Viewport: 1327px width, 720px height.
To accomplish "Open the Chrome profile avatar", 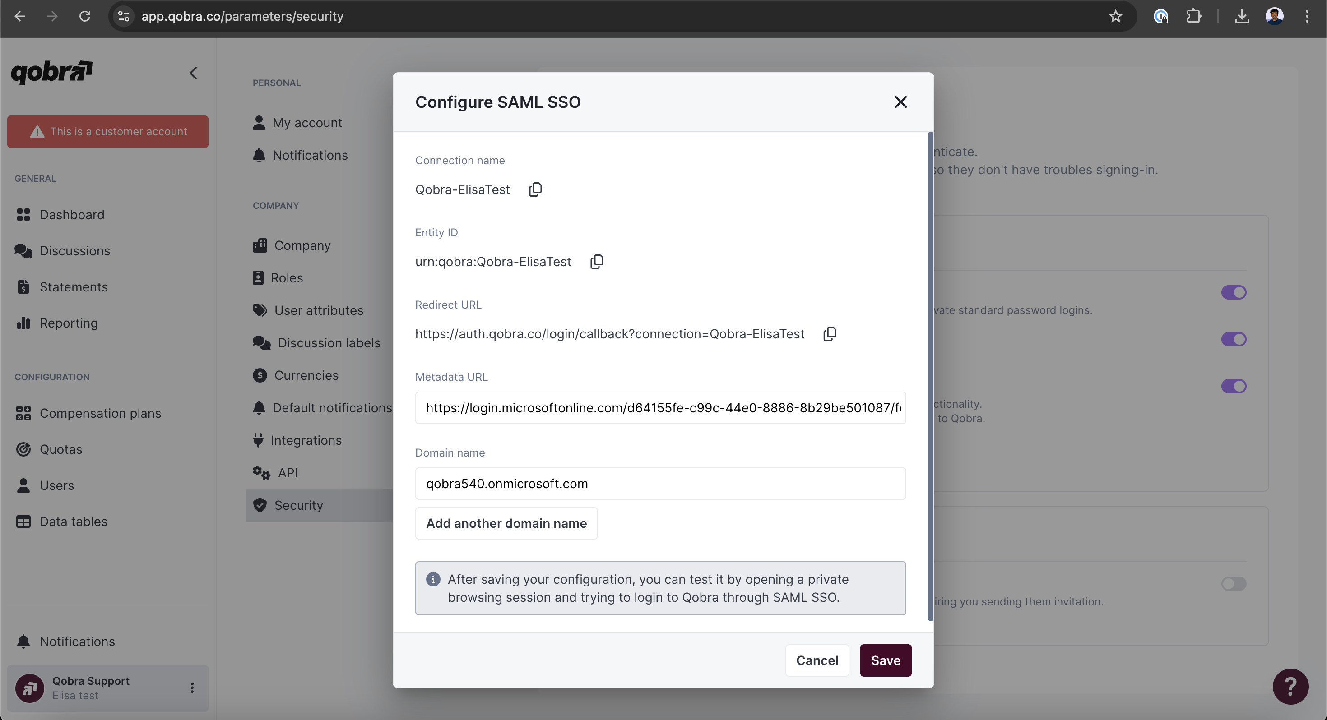I will pos(1275,17).
